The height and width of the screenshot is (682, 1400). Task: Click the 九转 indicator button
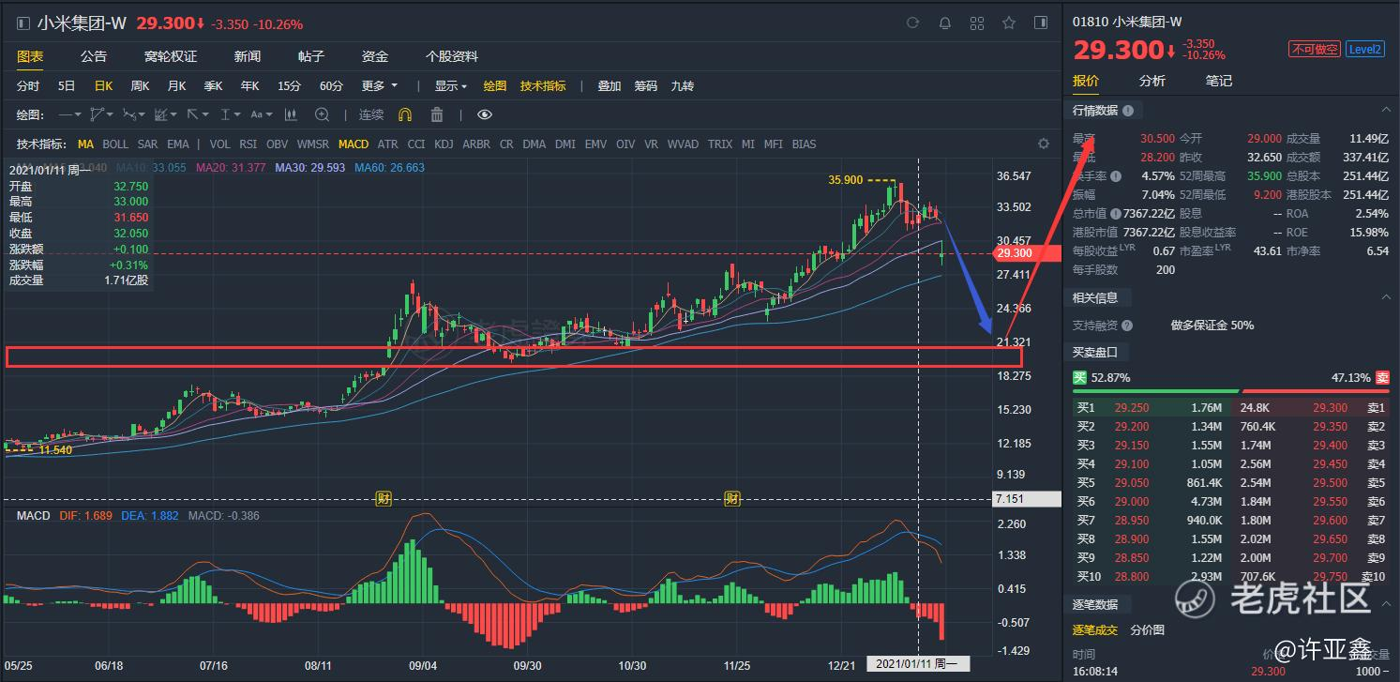pos(683,86)
